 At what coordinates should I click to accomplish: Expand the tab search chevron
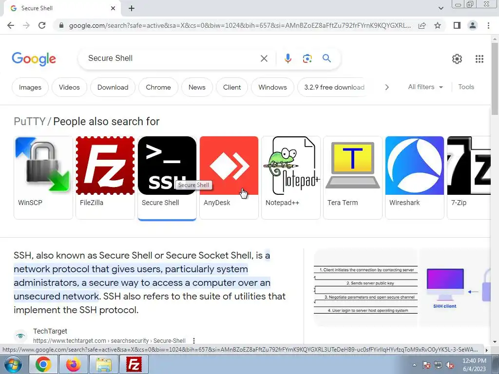click(x=441, y=8)
